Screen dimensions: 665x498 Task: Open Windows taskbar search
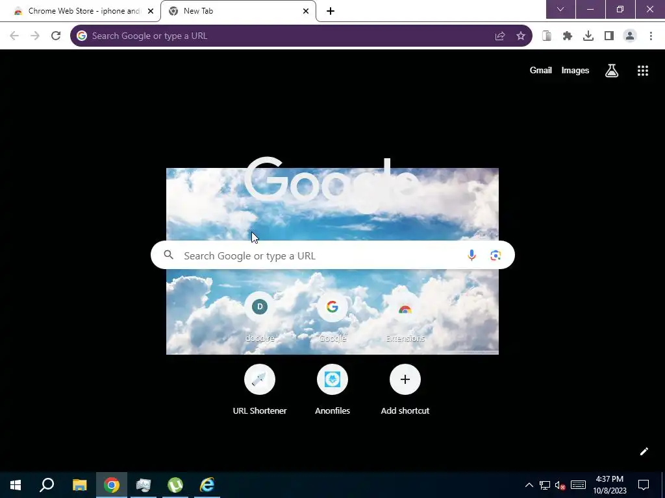pos(47,485)
